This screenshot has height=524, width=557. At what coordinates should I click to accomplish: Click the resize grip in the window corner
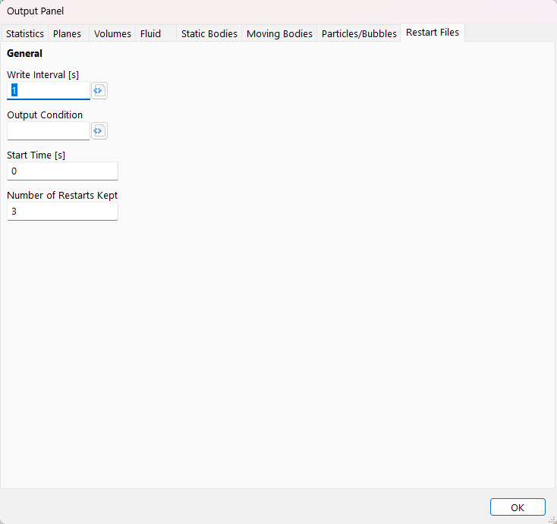point(551,518)
